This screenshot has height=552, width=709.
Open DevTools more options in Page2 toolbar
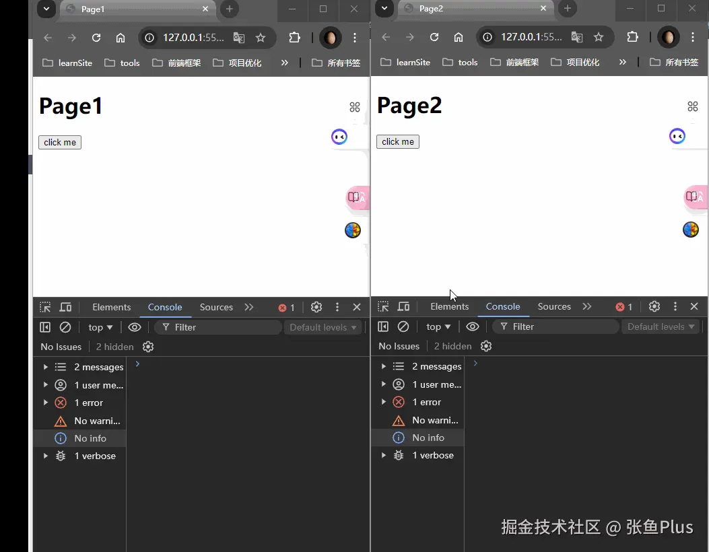tap(675, 306)
